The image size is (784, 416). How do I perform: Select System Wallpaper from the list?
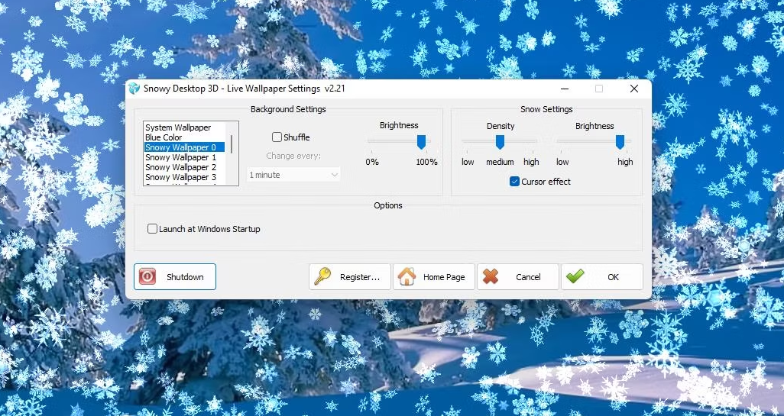[178, 127]
